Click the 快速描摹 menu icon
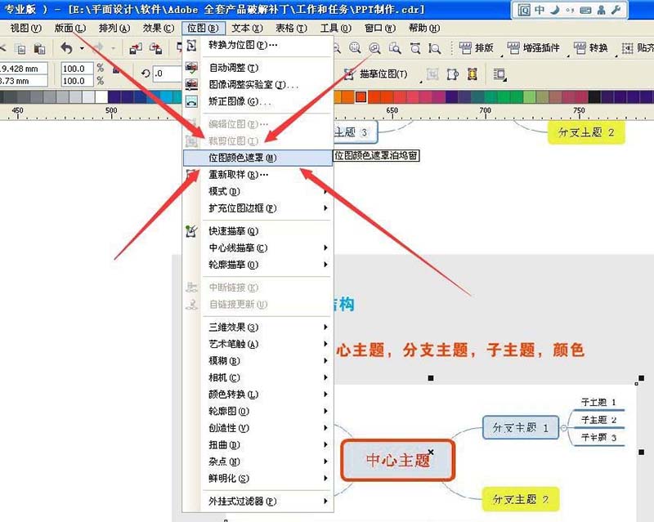The width and height of the screenshot is (654, 522). pos(191,231)
